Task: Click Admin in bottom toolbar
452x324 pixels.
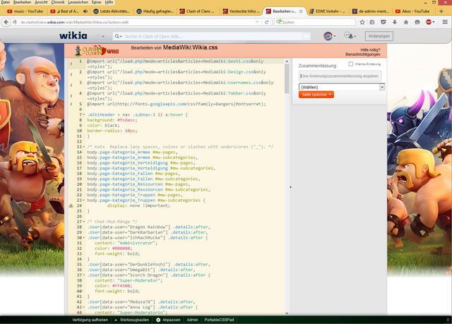Action: point(192,320)
